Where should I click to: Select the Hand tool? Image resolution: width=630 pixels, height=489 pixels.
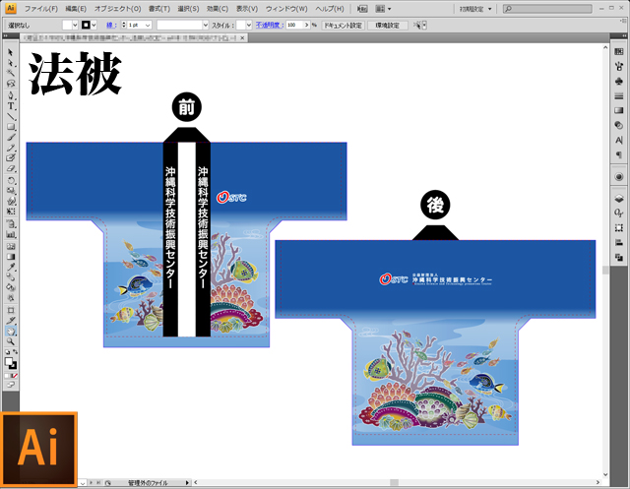[11, 332]
